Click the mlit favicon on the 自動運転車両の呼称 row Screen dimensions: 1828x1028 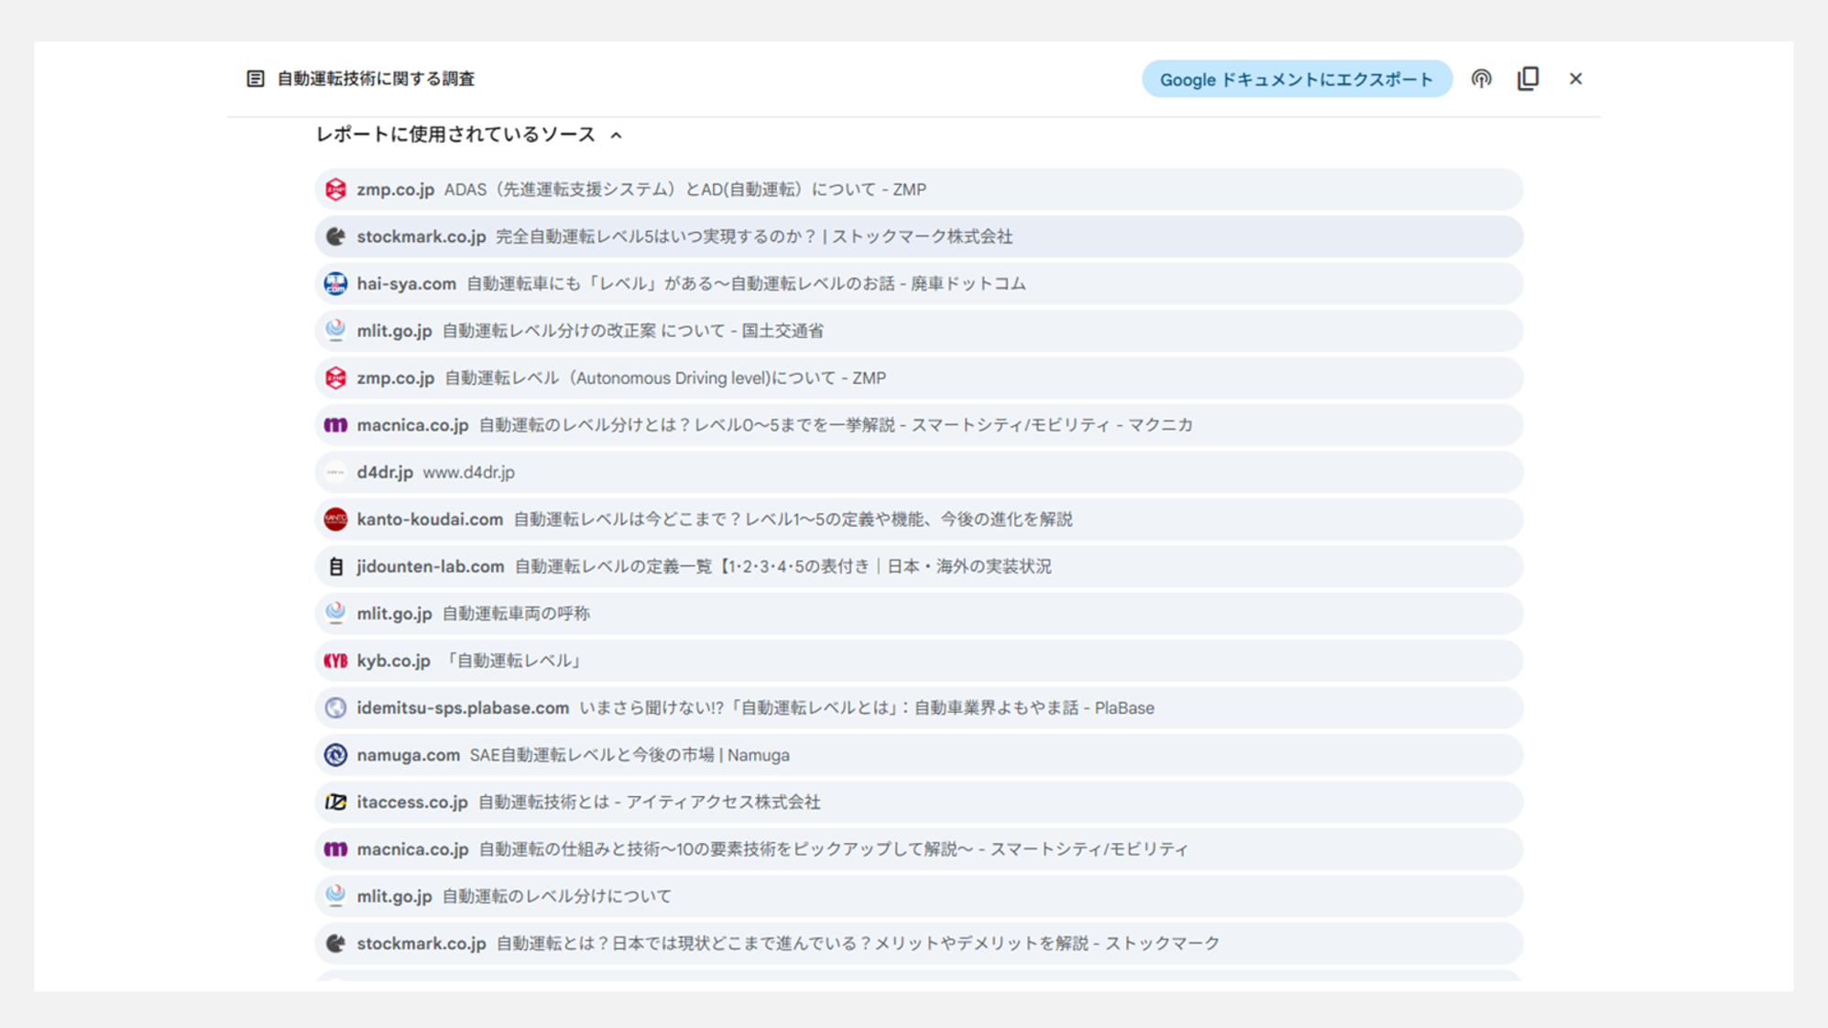335,614
